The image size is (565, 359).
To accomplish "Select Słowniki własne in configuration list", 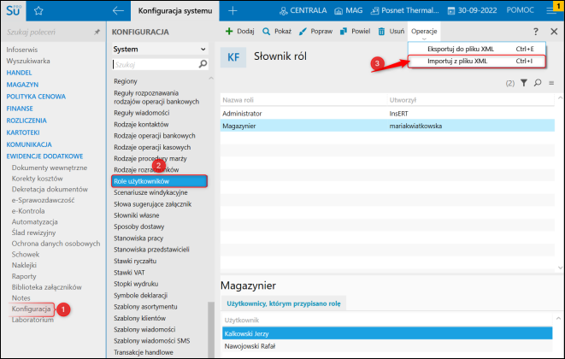I will [136, 215].
